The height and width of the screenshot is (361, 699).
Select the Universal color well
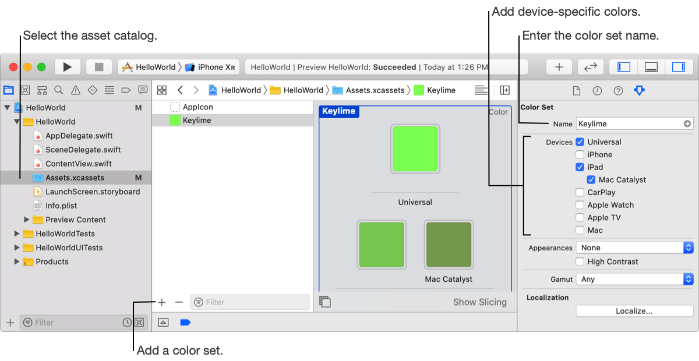(x=415, y=149)
